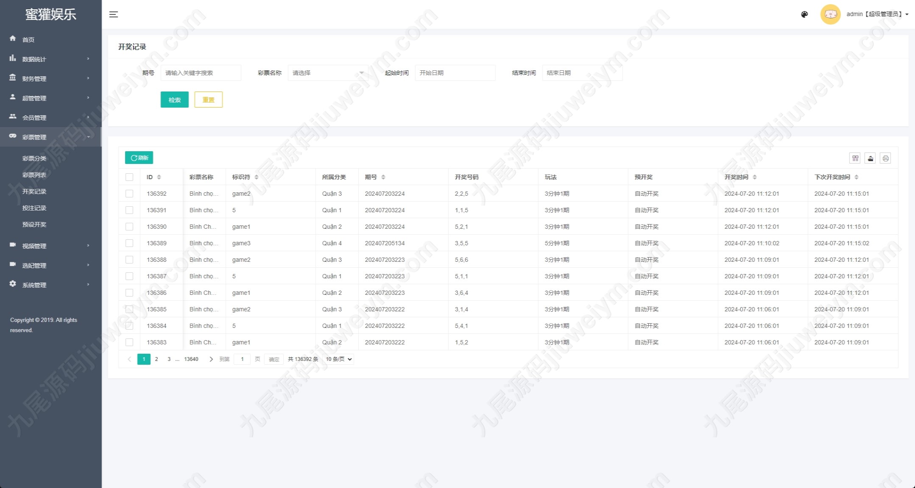Expand the 财务管理 sidebar menu

pyautogui.click(x=50, y=78)
